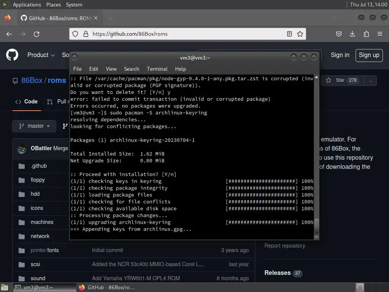
Task: Open the Terminal menu in menubar
Action: (x=157, y=69)
